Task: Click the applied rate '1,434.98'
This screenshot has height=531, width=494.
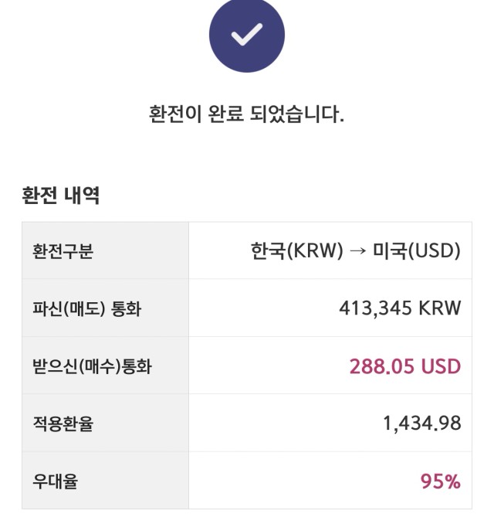Action: (x=422, y=424)
